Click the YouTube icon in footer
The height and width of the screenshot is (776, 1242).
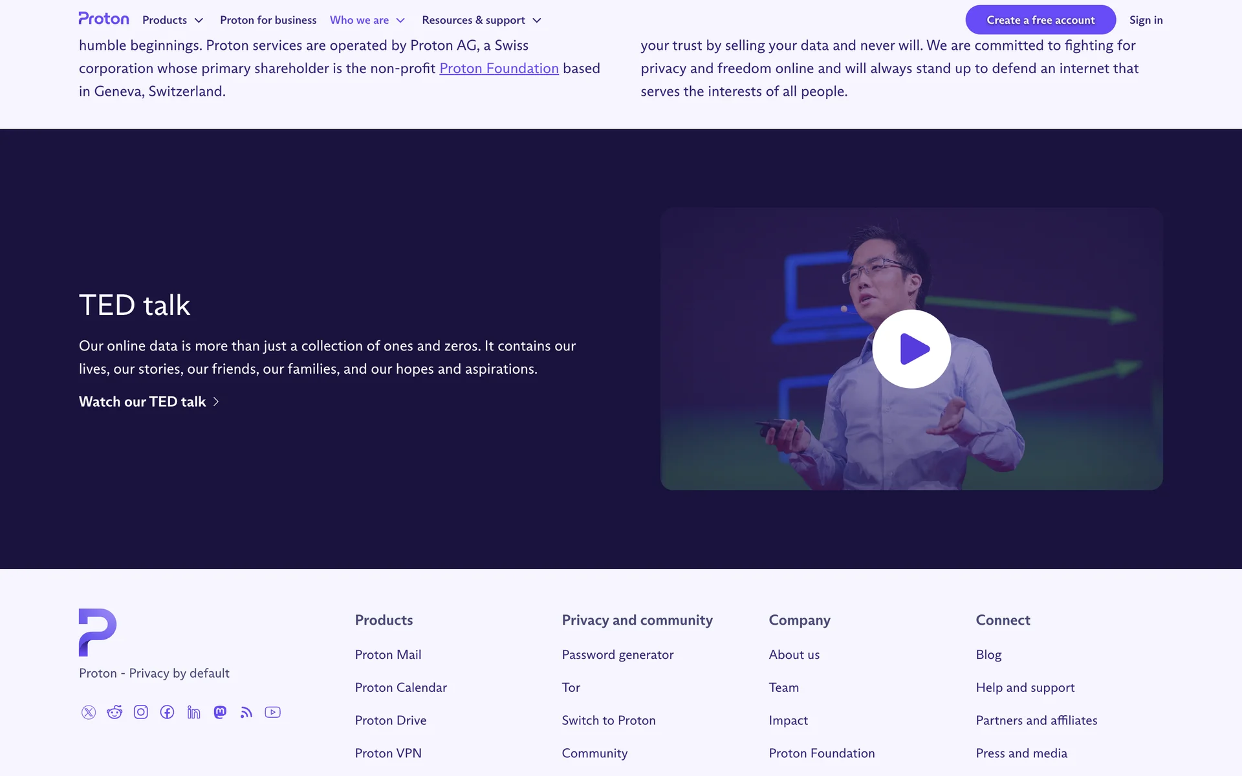point(272,712)
